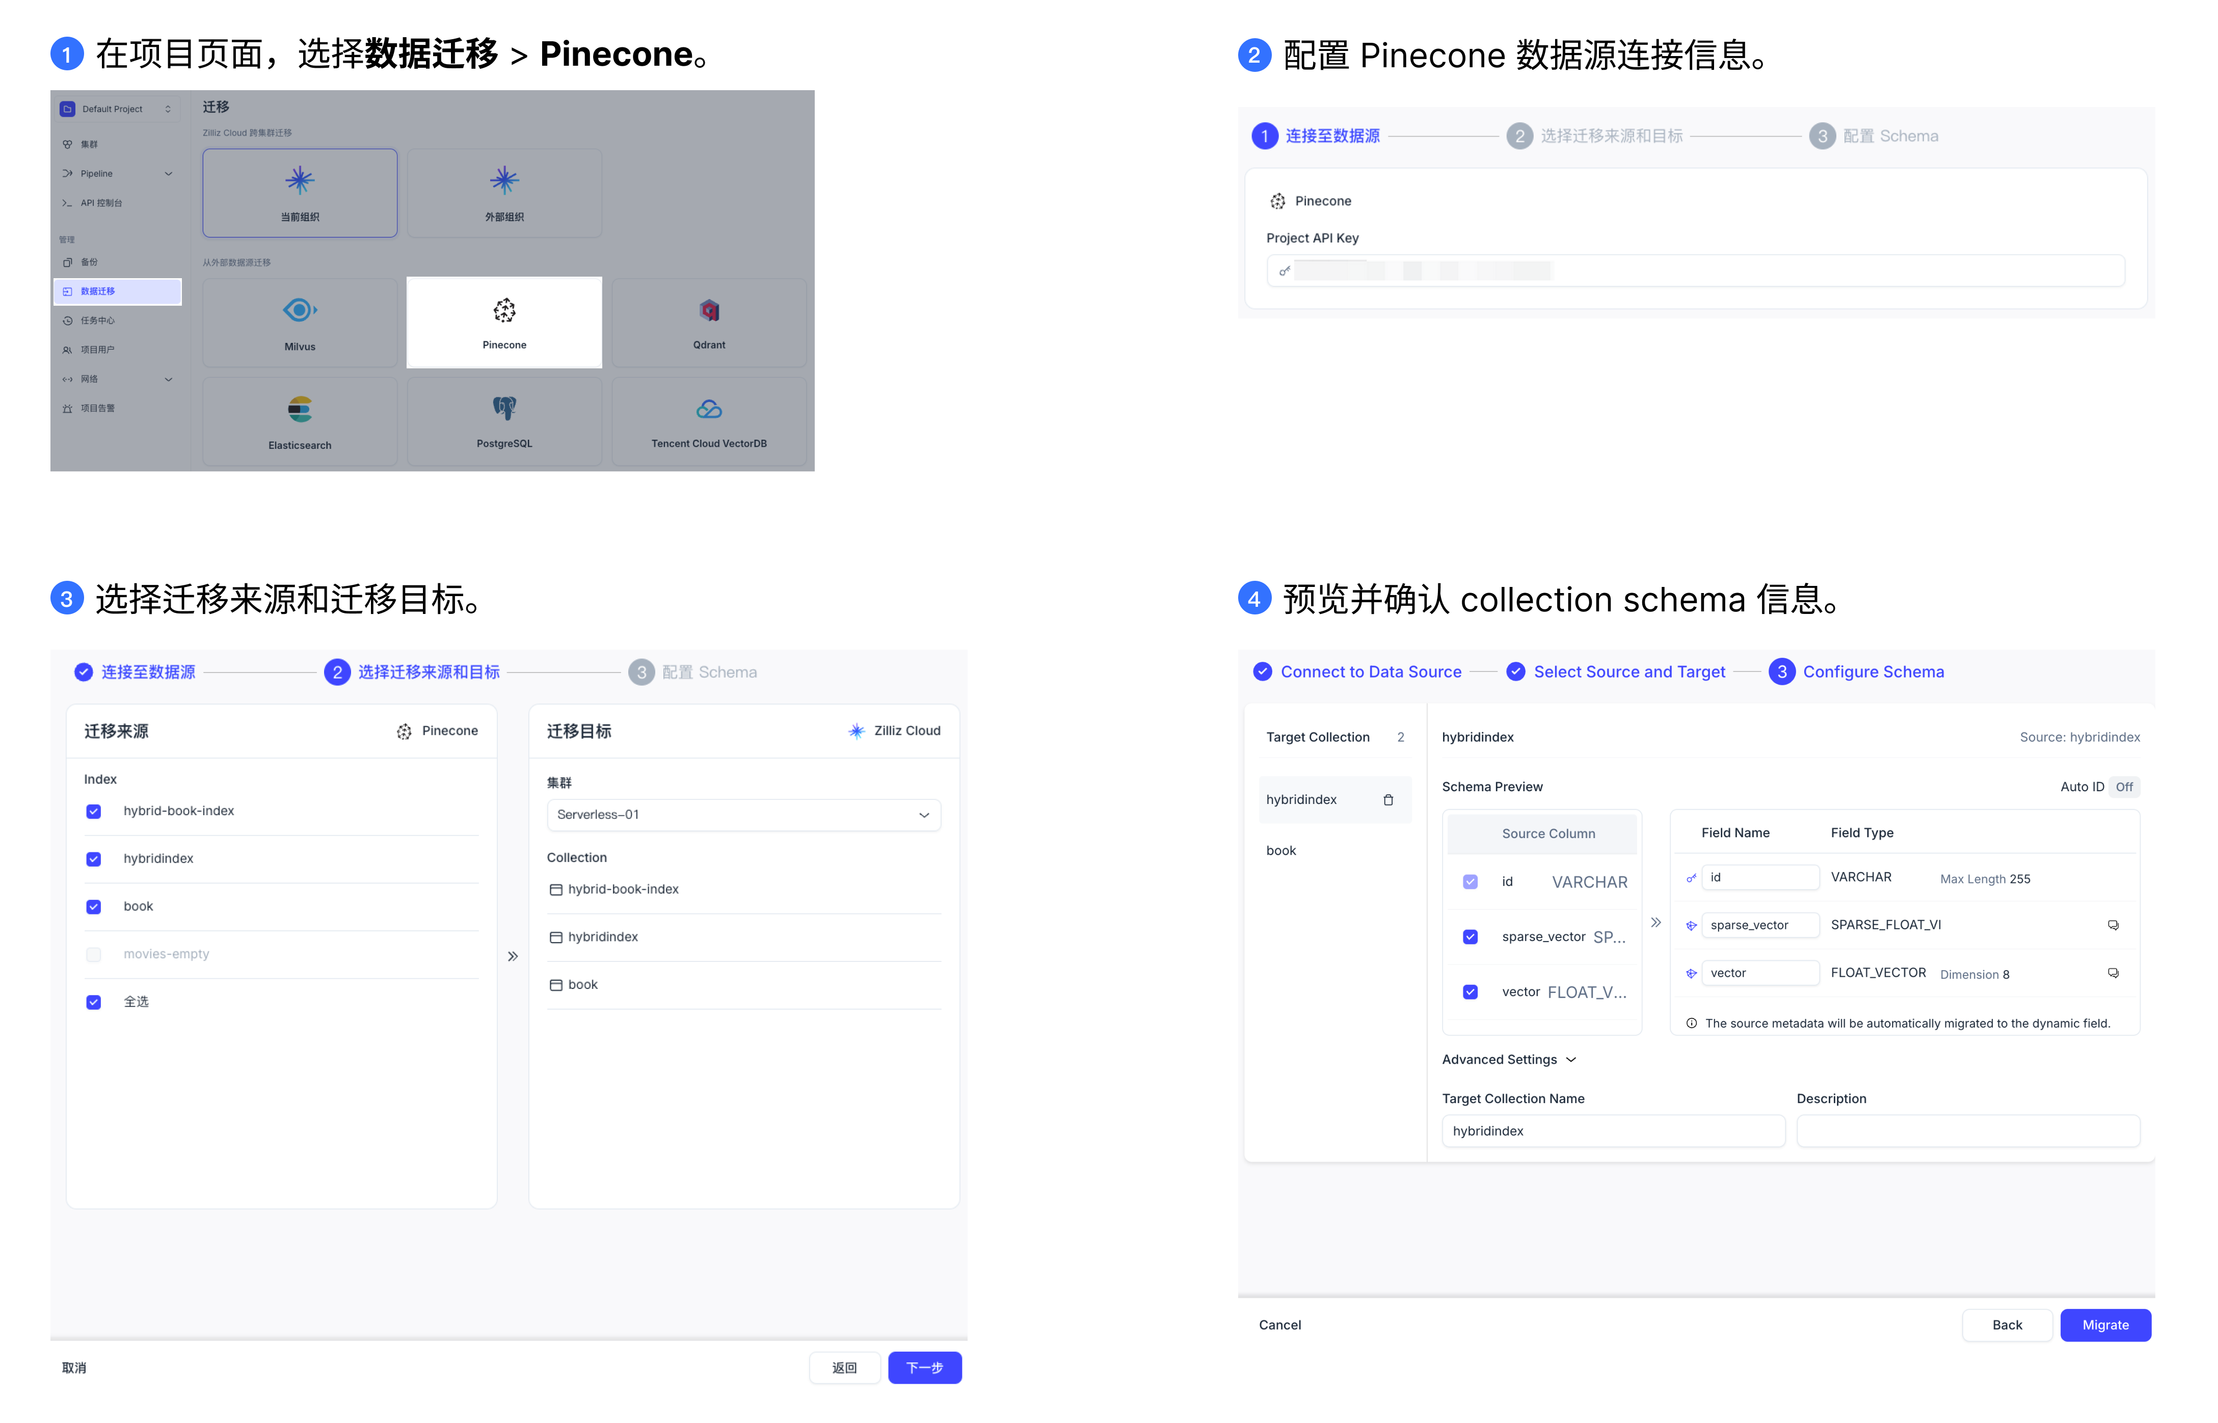Toggle the id source column checkbox
This screenshot has width=2218, height=1423.
tap(1471, 882)
